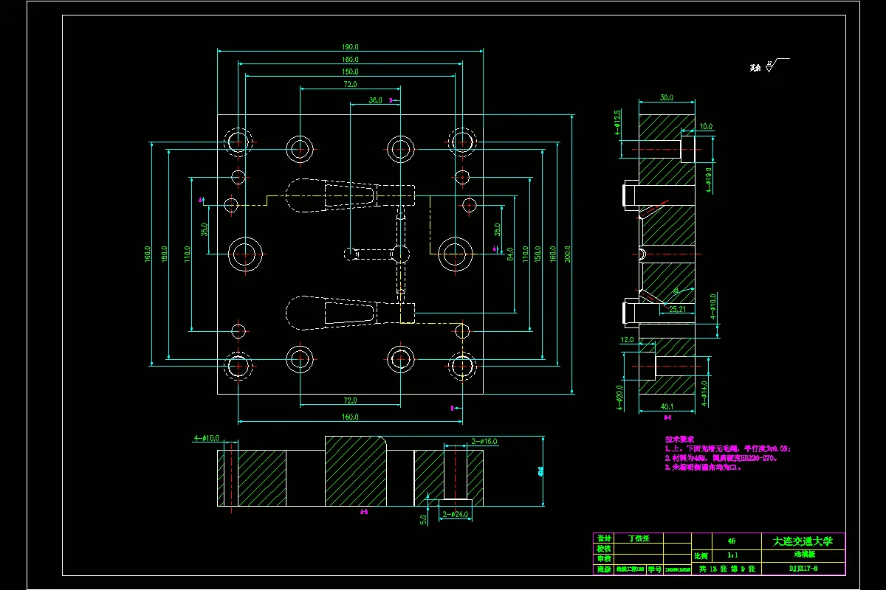Select 大连交通大学 in the title block
The image size is (886, 590).
[x=803, y=541]
